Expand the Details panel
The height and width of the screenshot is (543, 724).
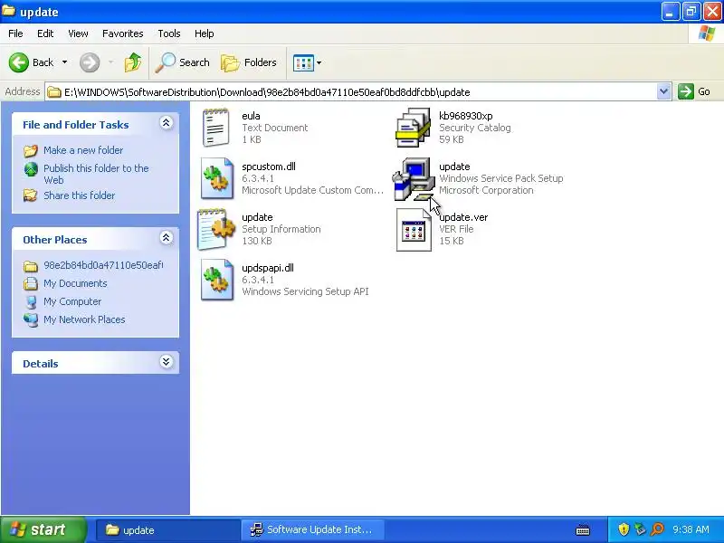click(167, 361)
